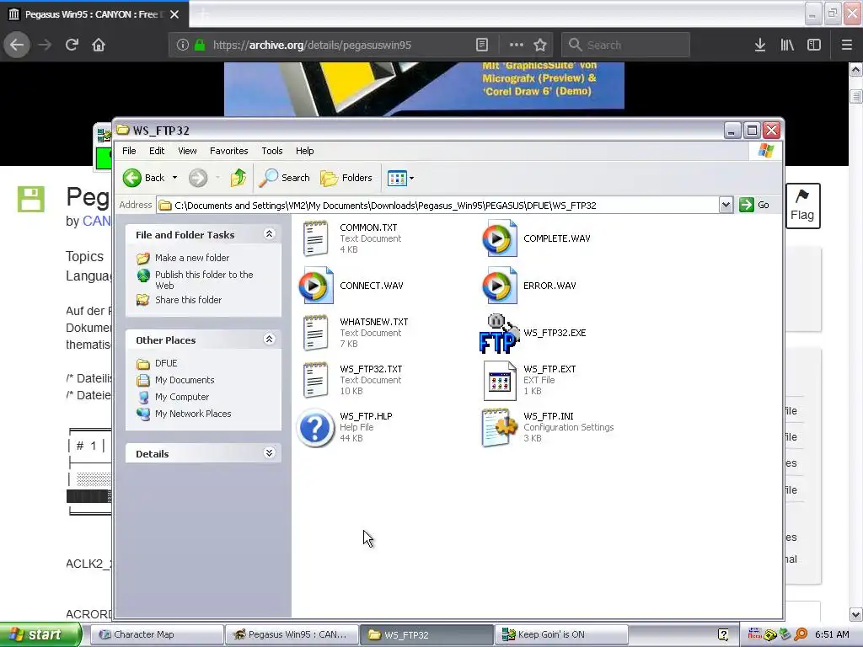The image size is (863, 647).
Task: Open the Firefox hamburger menu
Action: point(846,45)
